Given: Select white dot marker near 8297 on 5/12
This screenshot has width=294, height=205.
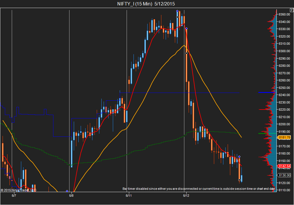Looking at the screenshot, I should point(186,53).
